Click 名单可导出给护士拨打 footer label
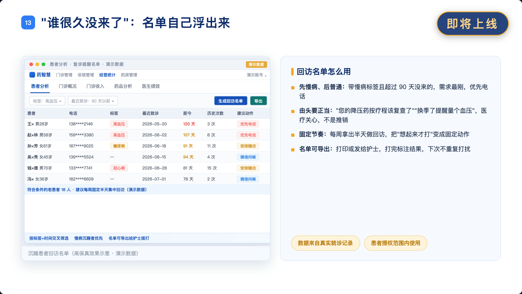Image resolution: width=522 pixels, height=294 pixels. coord(129,238)
